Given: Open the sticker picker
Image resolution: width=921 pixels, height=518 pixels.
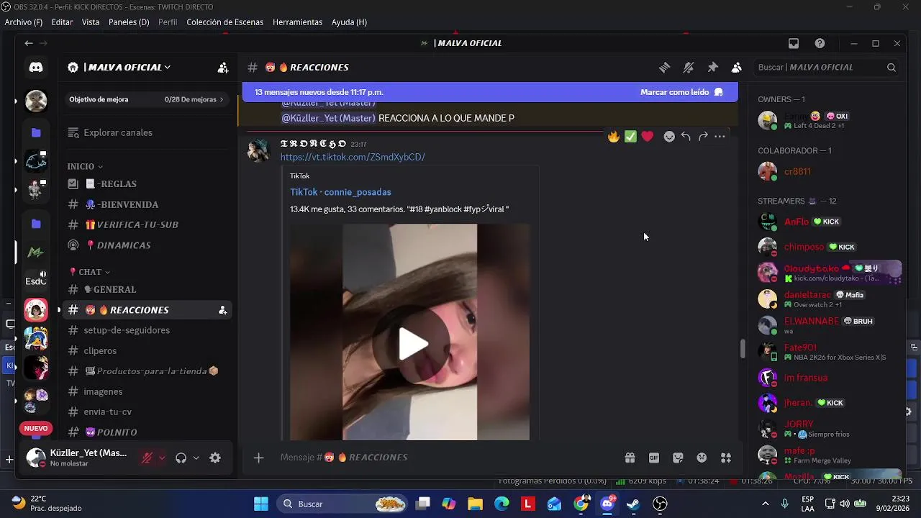Looking at the screenshot, I should 678,458.
